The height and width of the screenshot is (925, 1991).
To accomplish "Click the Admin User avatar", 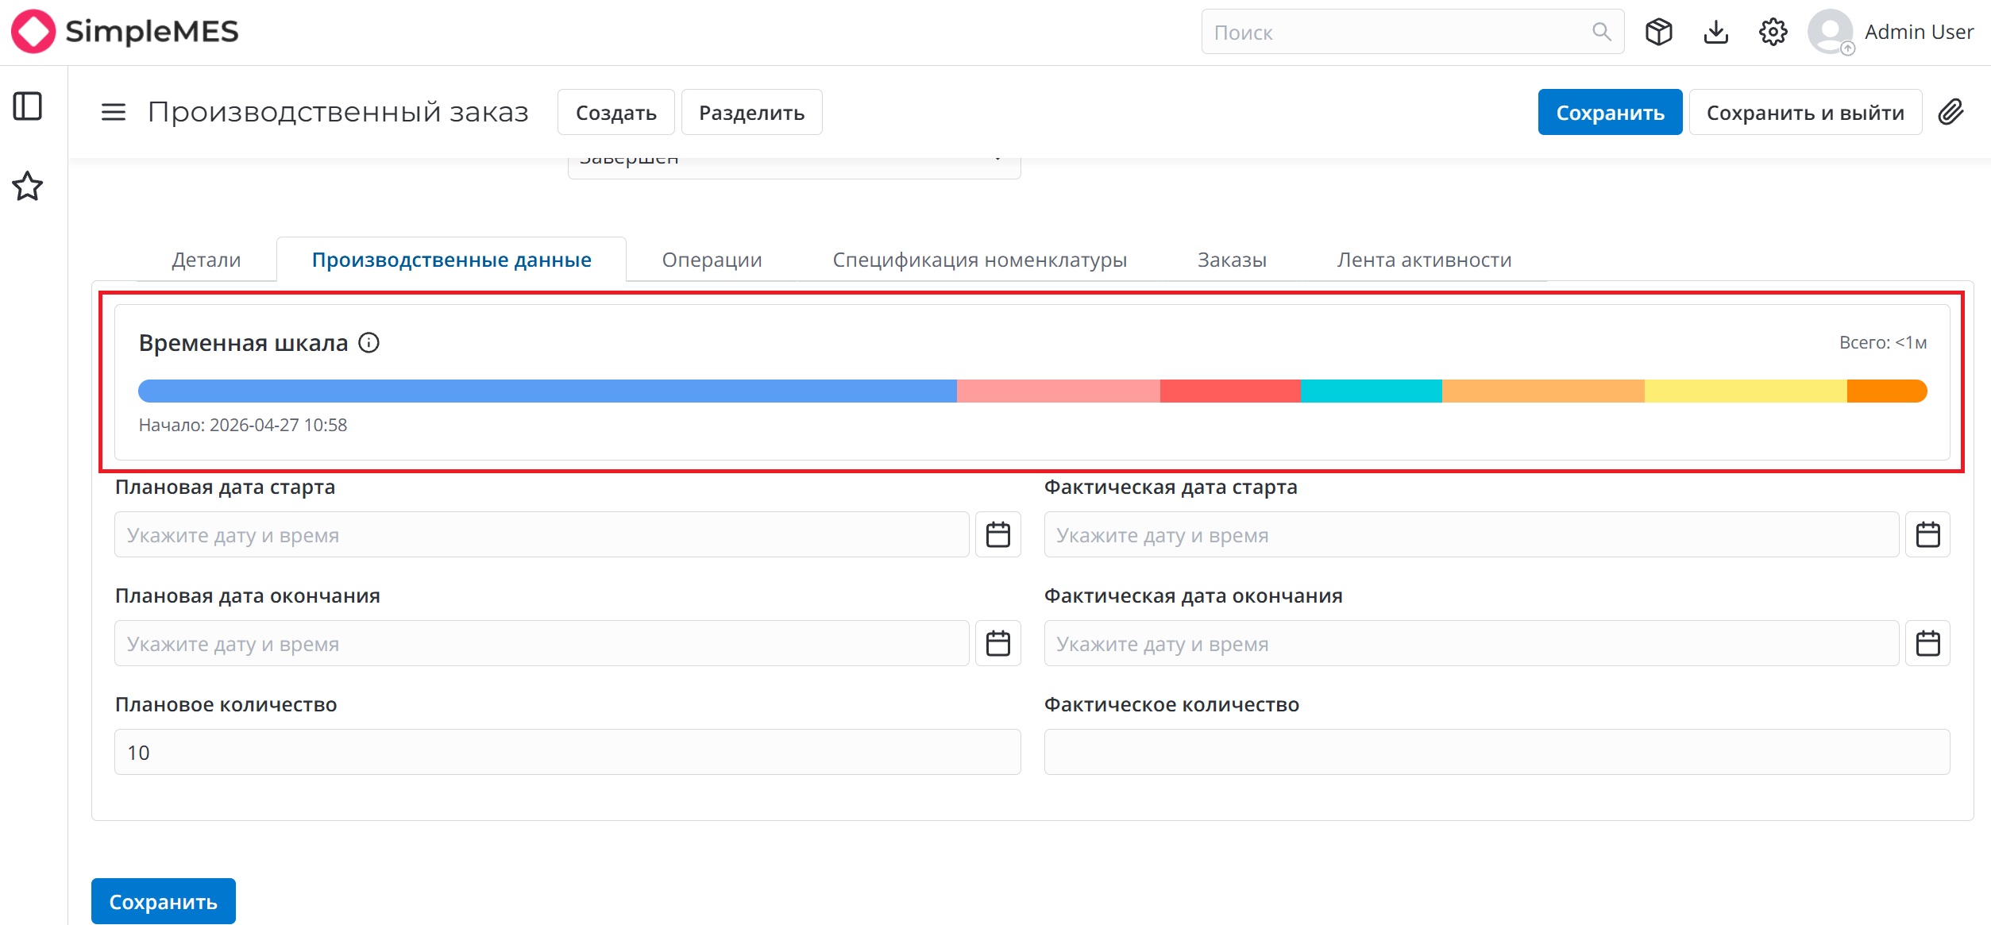I will [1831, 32].
